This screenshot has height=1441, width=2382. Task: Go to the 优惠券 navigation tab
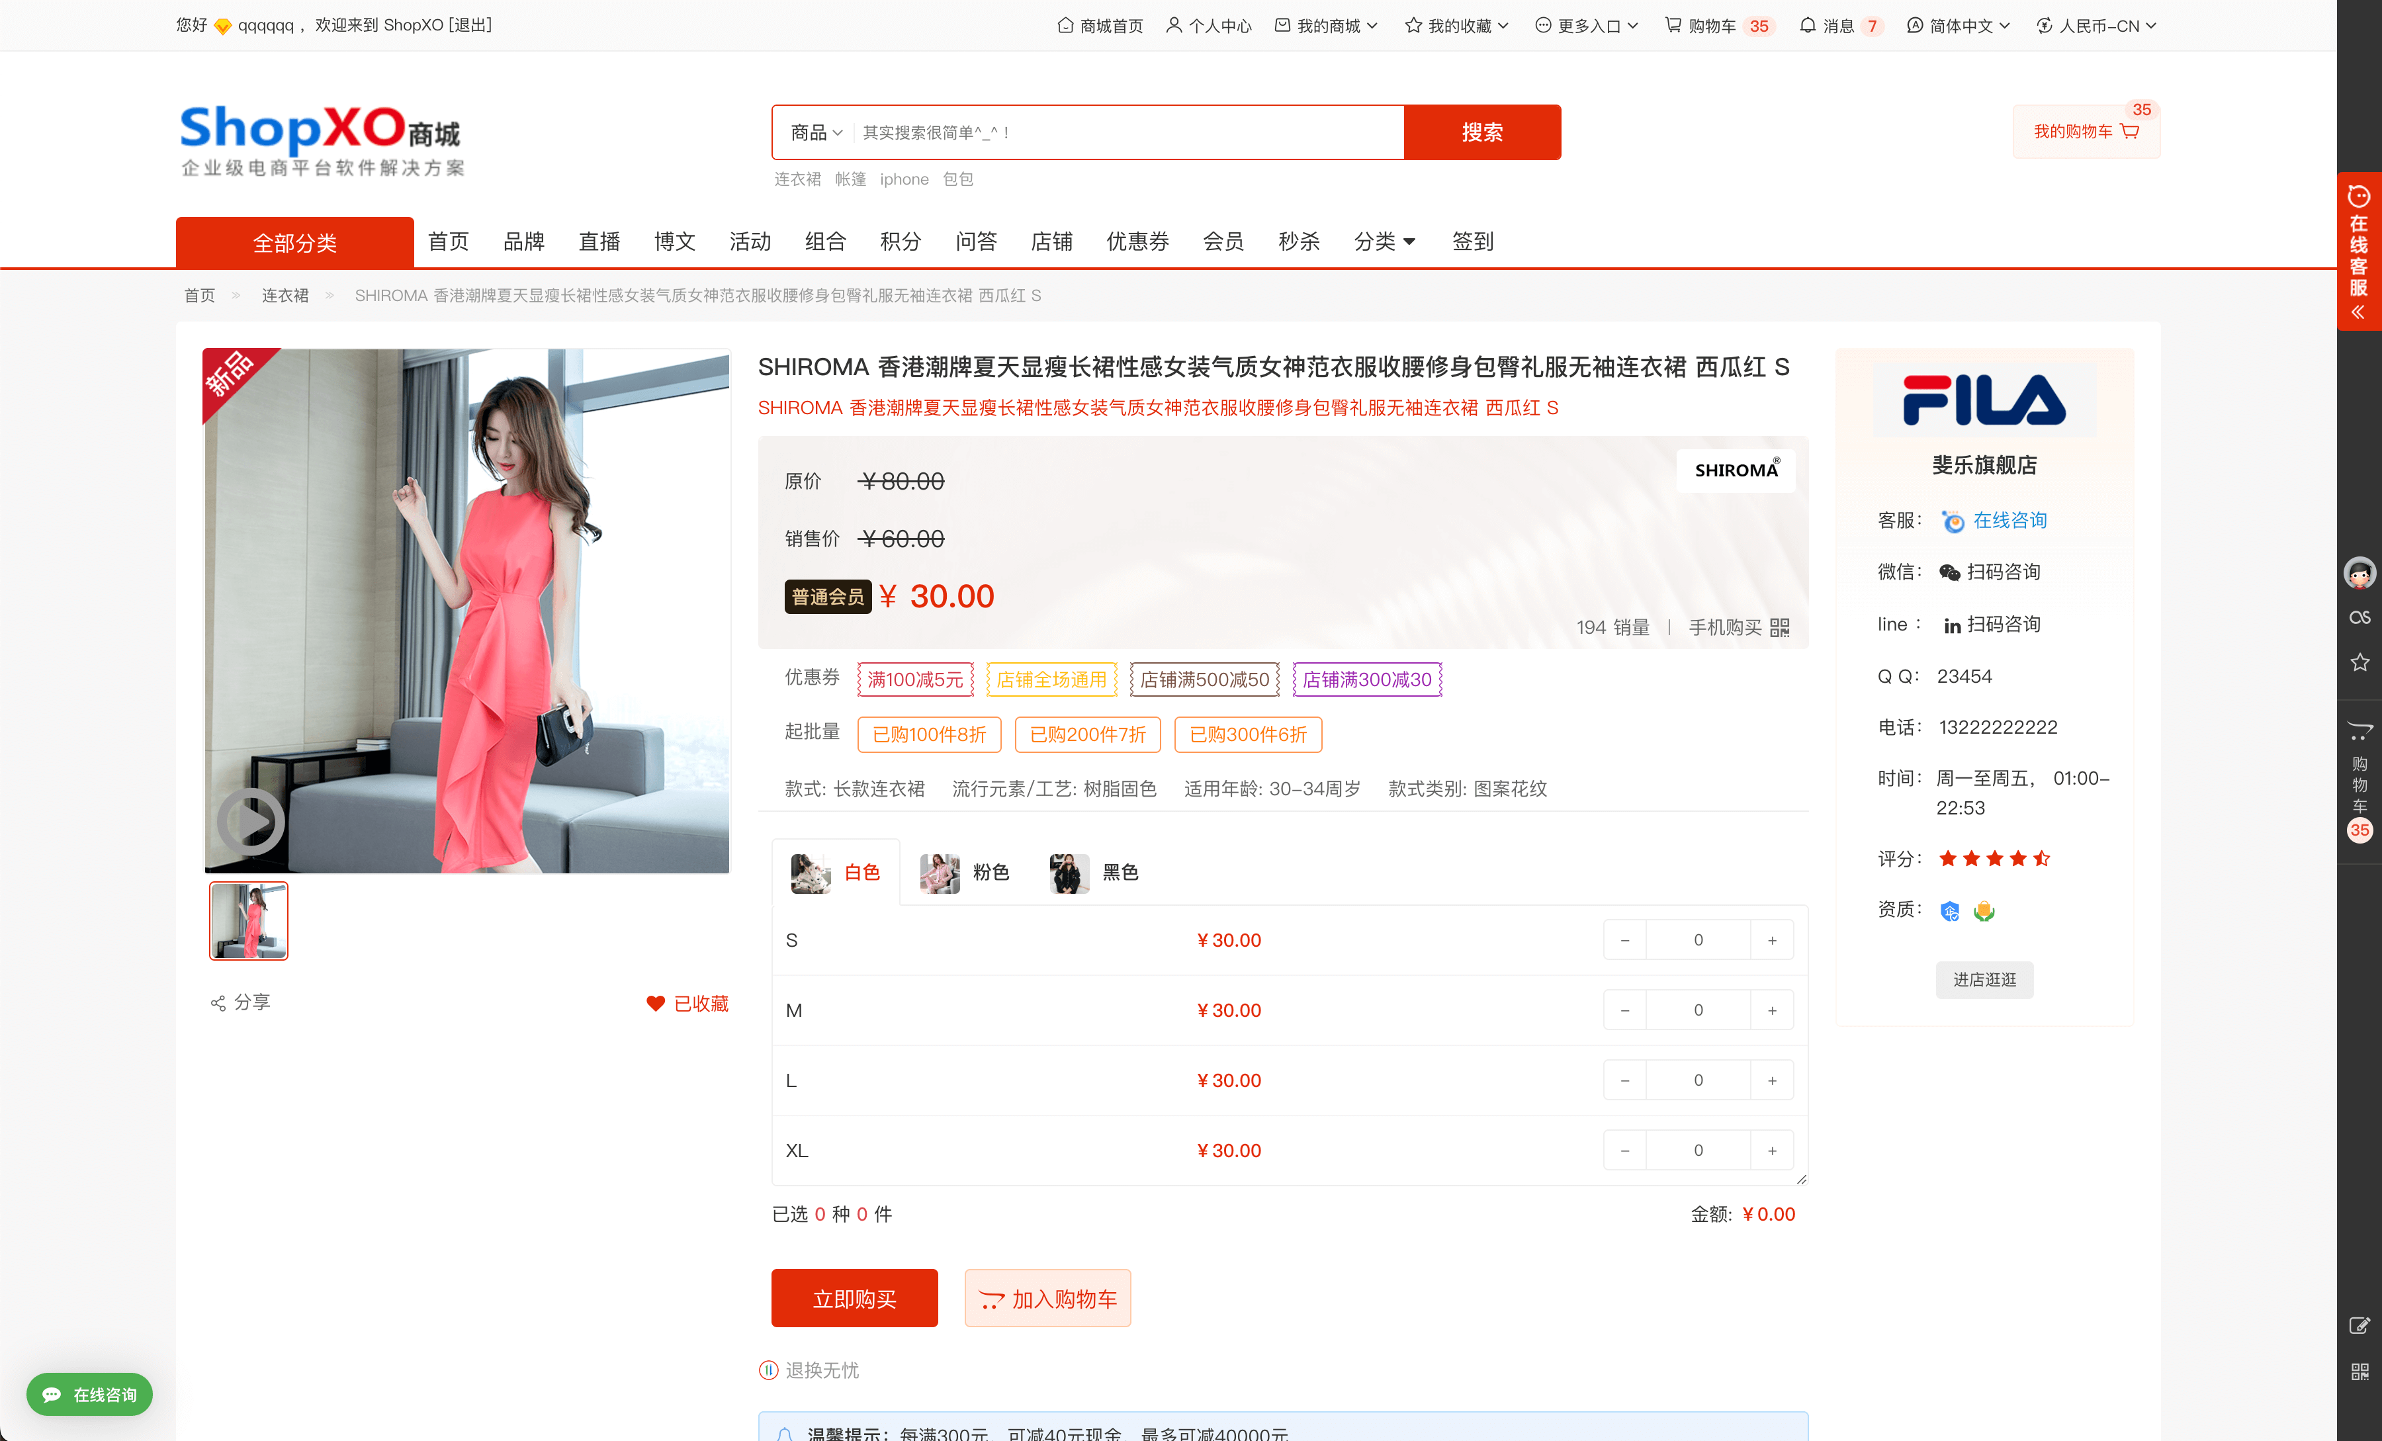point(1138,241)
